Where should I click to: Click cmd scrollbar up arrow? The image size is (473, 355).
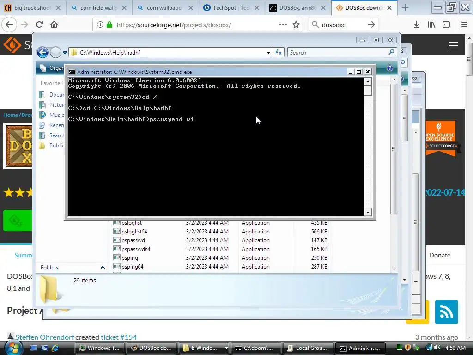pos(368,81)
